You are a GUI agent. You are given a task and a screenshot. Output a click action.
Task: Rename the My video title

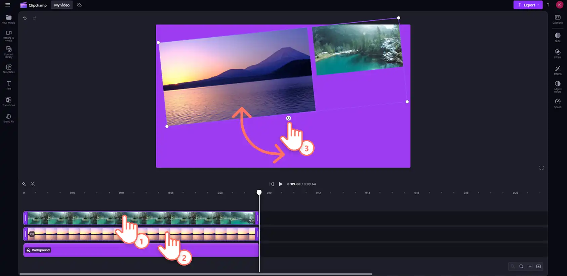pos(62,5)
